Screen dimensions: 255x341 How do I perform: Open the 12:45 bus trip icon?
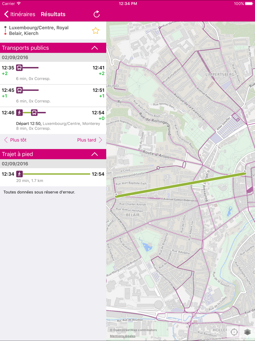click(19, 90)
